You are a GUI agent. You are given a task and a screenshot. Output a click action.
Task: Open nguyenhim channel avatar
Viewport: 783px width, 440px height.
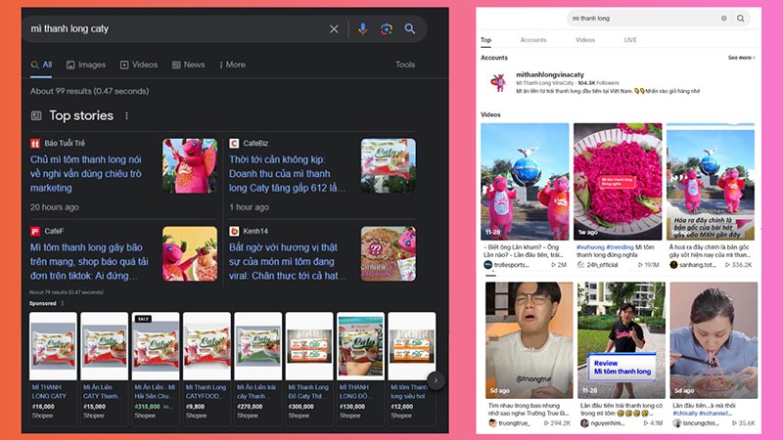click(584, 423)
